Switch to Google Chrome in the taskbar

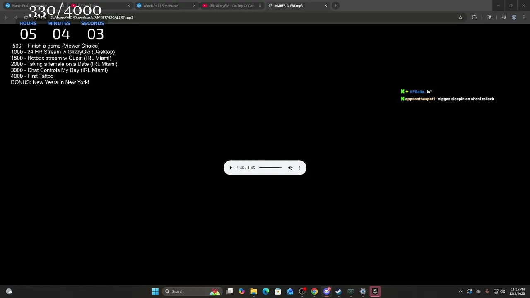(314, 291)
